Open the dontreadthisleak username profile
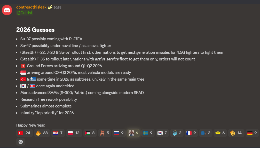Image resolution: width=260 pixels, height=148 pixels. (31, 7)
